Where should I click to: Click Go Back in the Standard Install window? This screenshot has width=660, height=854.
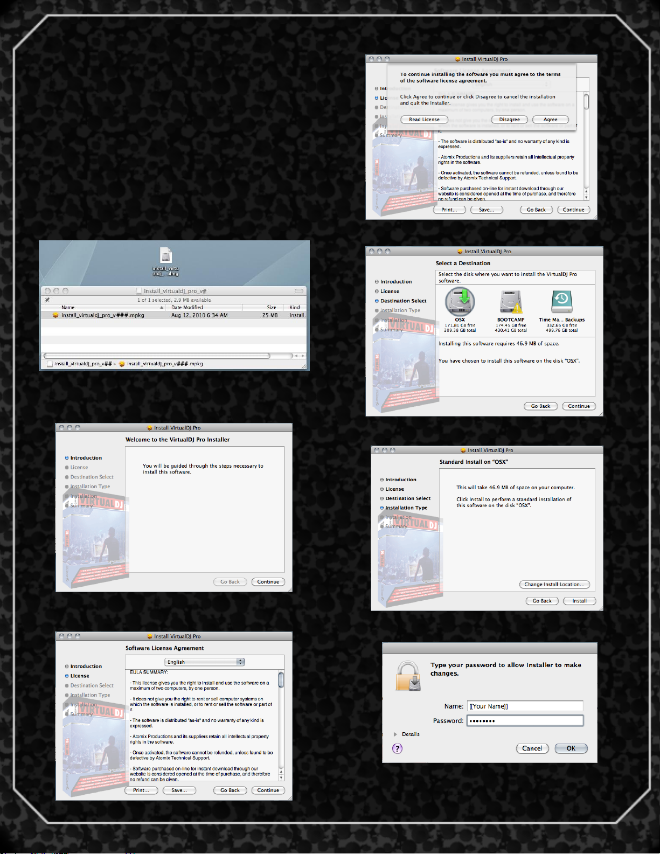coord(542,601)
